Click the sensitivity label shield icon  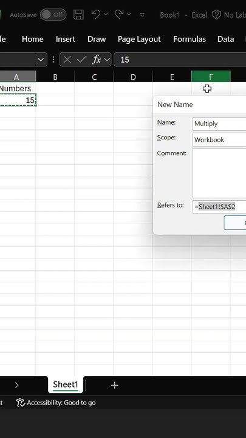217,15
